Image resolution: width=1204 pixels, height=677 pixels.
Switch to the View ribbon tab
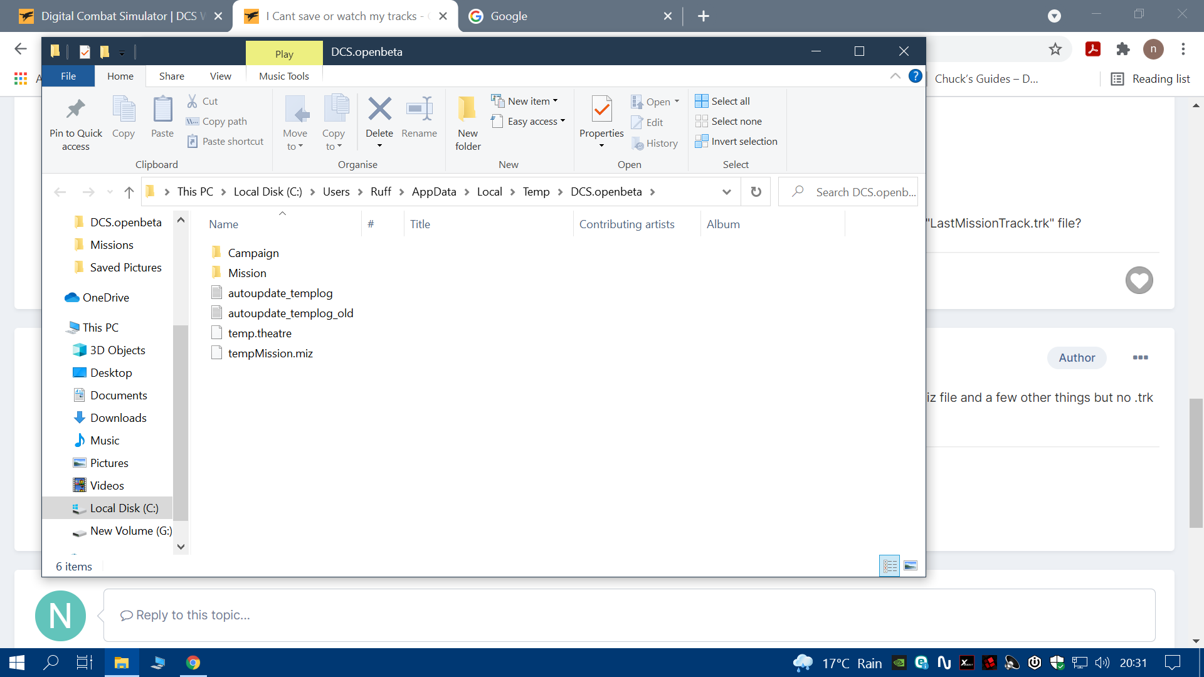point(220,76)
